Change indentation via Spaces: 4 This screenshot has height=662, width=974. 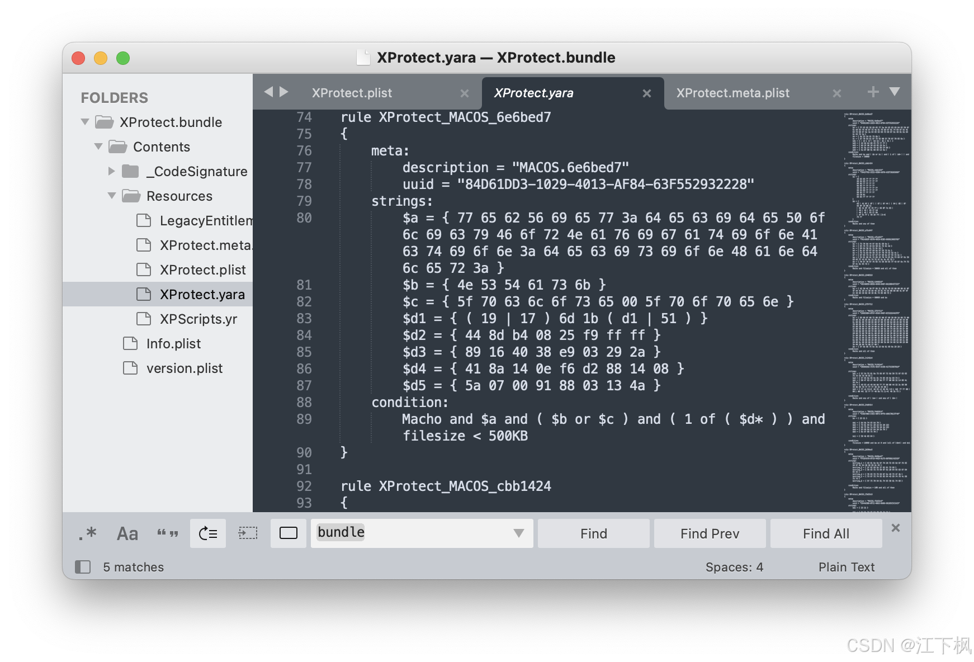pos(734,567)
